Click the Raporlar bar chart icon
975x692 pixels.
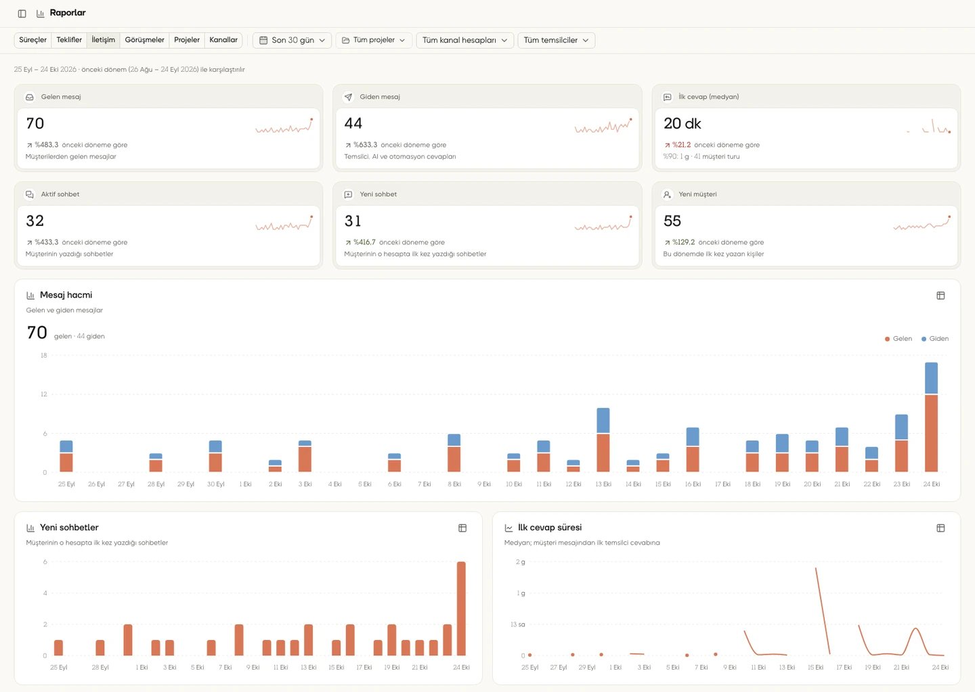click(41, 14)
